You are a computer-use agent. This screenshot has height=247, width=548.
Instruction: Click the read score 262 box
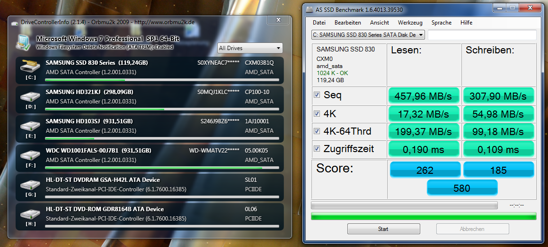[x=425, y=170]
